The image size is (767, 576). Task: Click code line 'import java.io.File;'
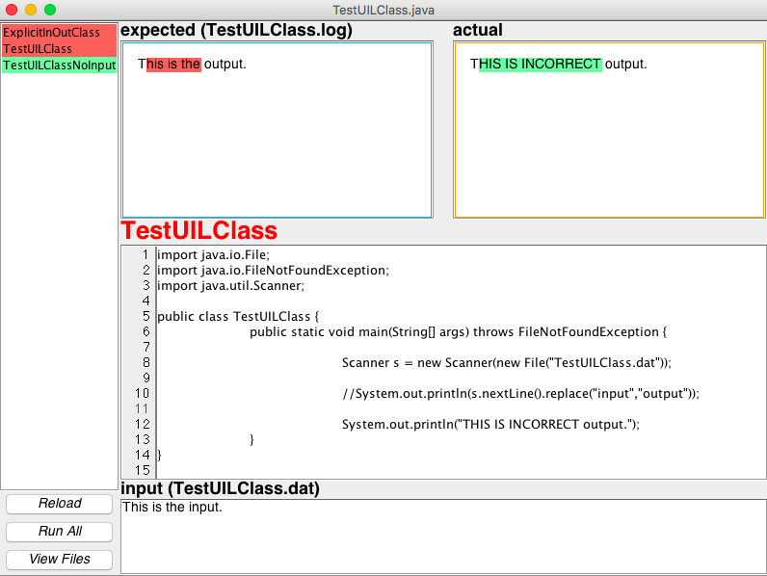coord(213,255)
